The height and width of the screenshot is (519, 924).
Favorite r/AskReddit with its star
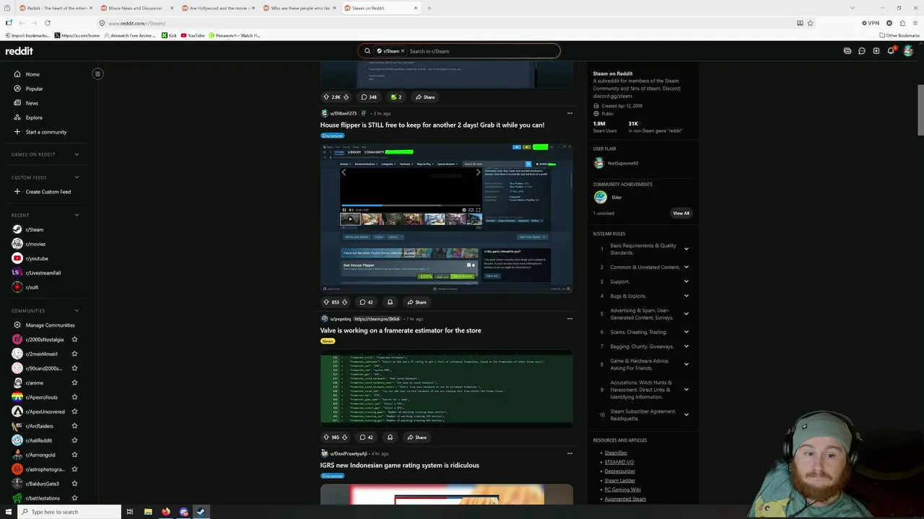tap(74, 440)
